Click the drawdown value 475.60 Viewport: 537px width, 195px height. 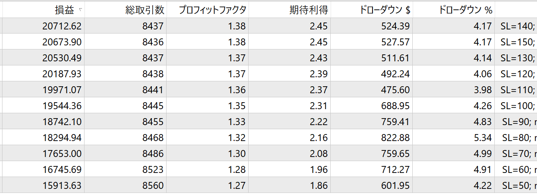point(395,90)
